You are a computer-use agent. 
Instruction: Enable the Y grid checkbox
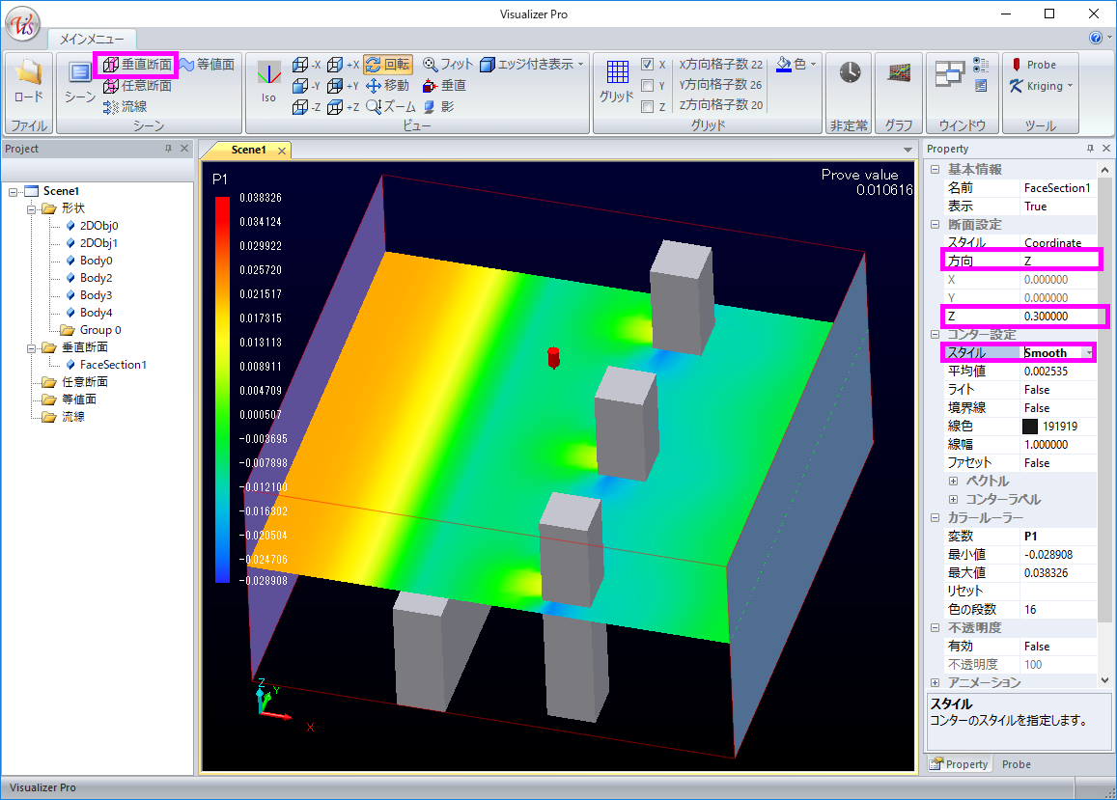[x=648, y=86]
